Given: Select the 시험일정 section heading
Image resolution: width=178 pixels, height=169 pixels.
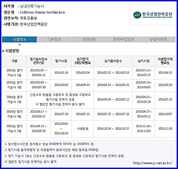Looking at the screenshot, I should pyautogui.click(x=12, y=51).
